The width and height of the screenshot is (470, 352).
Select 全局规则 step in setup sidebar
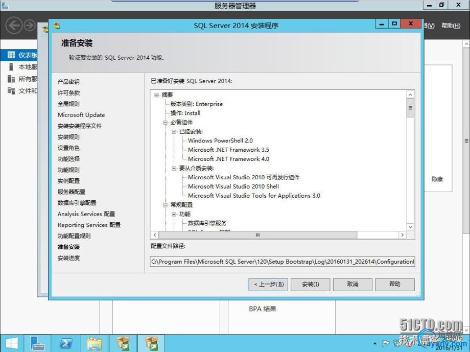coord(68,104)
